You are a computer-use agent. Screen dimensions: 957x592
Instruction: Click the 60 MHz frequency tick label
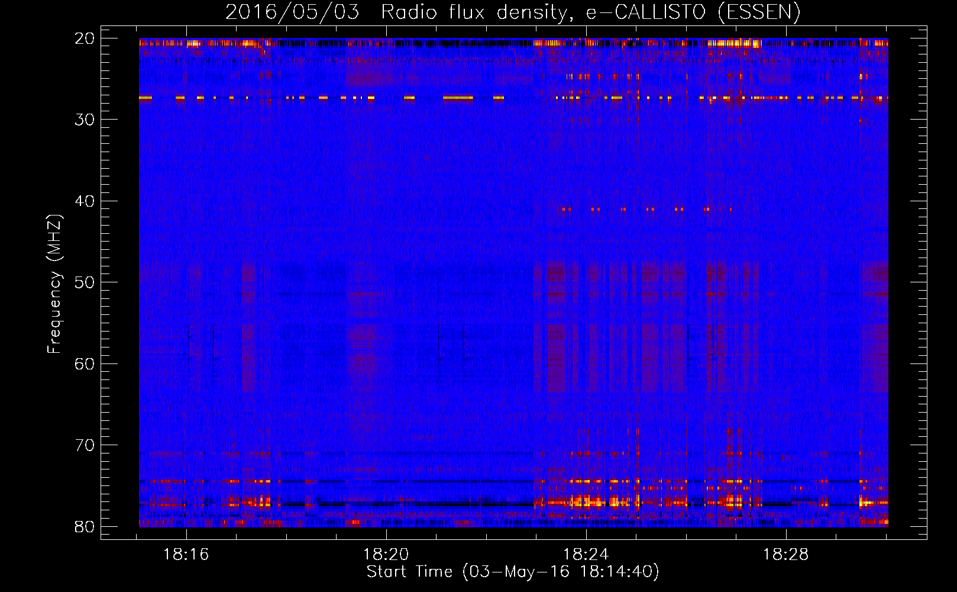[x=85, y=363]
